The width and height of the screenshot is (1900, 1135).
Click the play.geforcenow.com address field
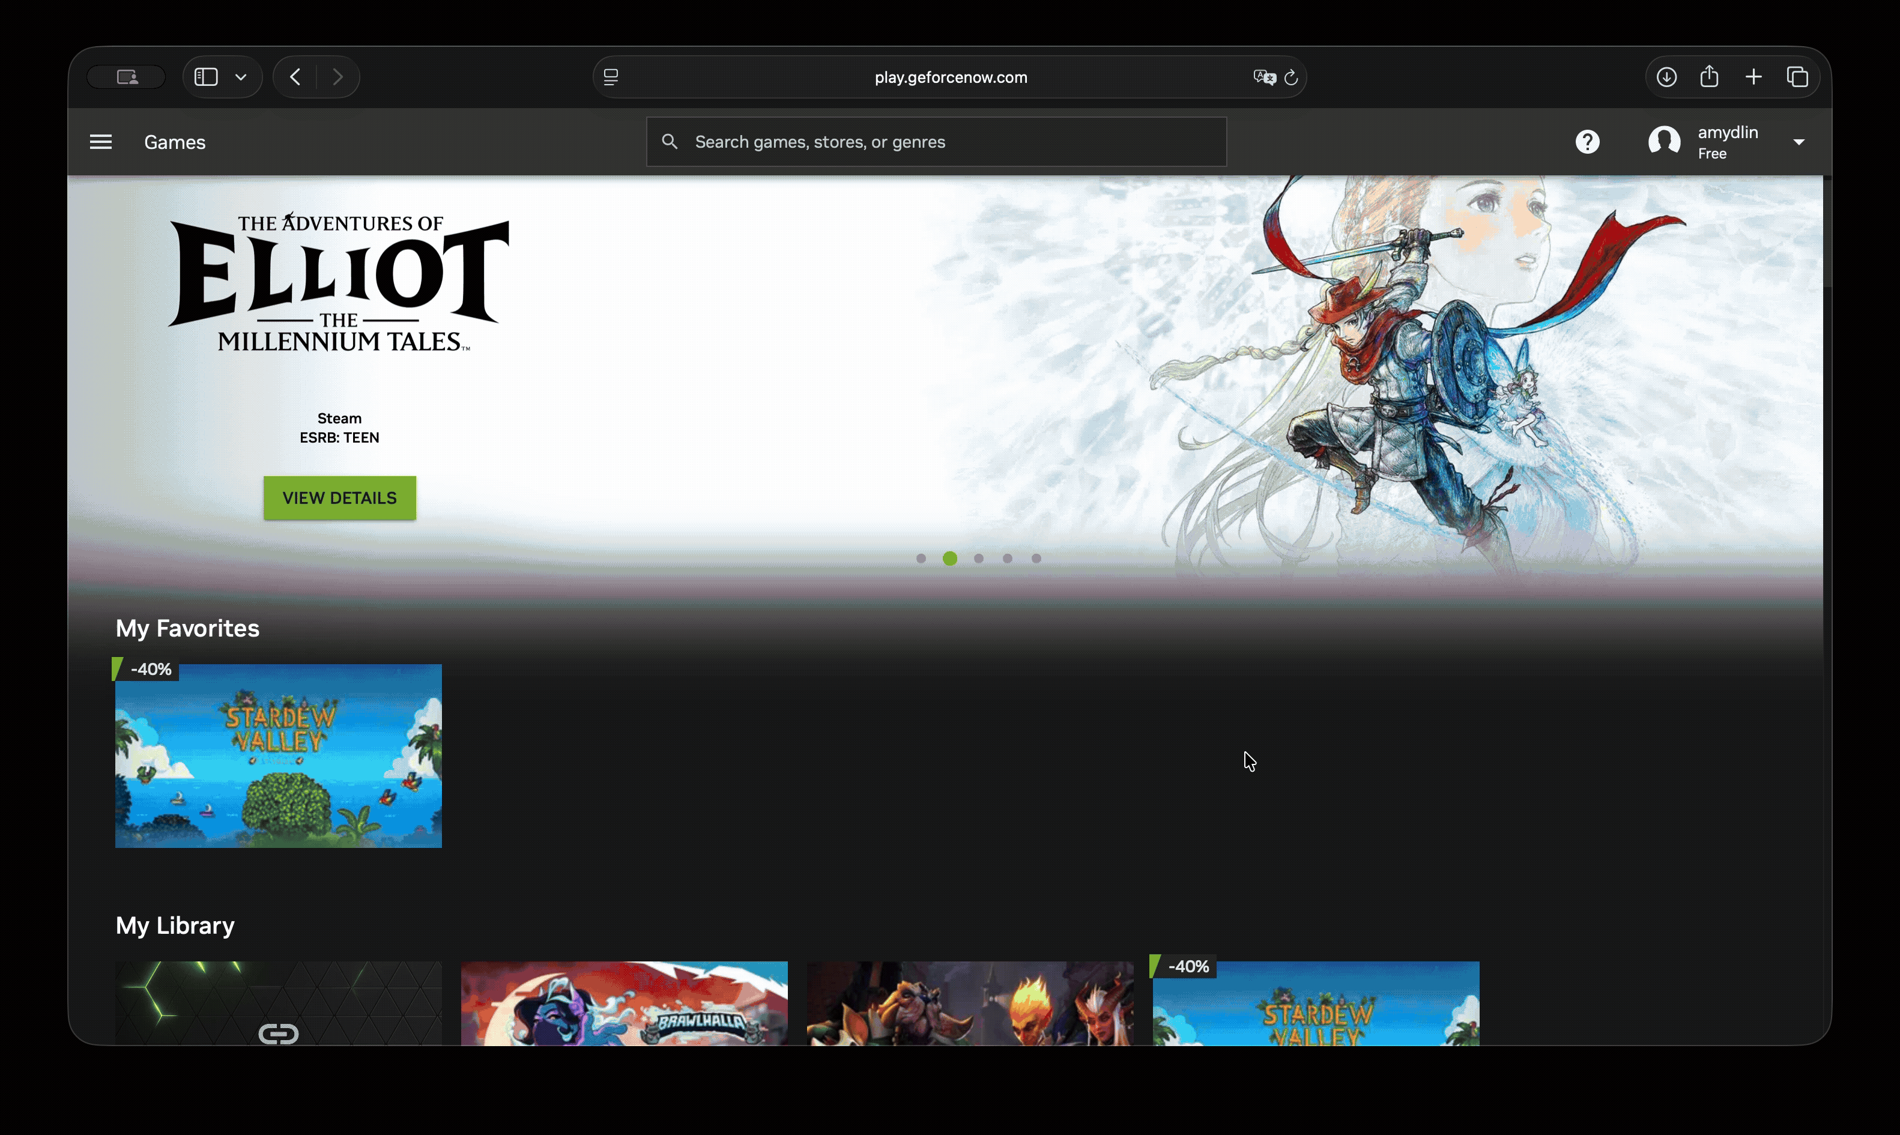951,77
